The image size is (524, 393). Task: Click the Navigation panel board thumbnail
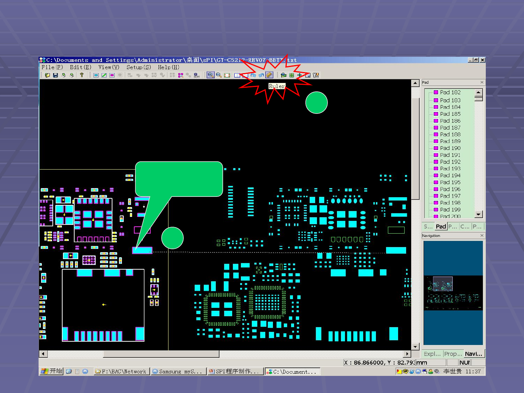pyautogui.click(x=453, y=293)
